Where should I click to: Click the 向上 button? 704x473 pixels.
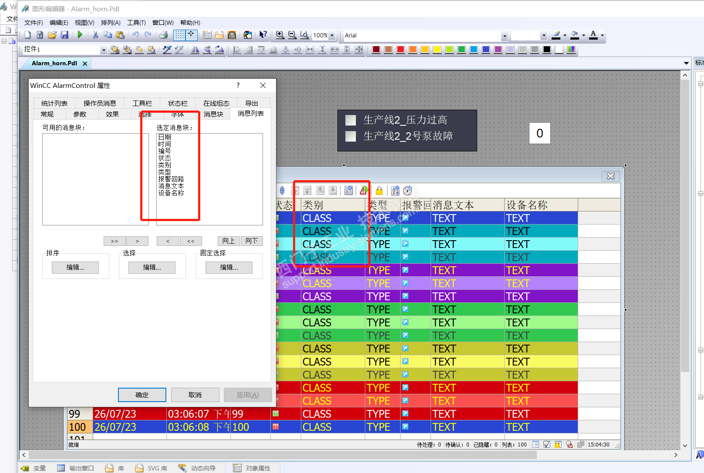tap(229, 241)
